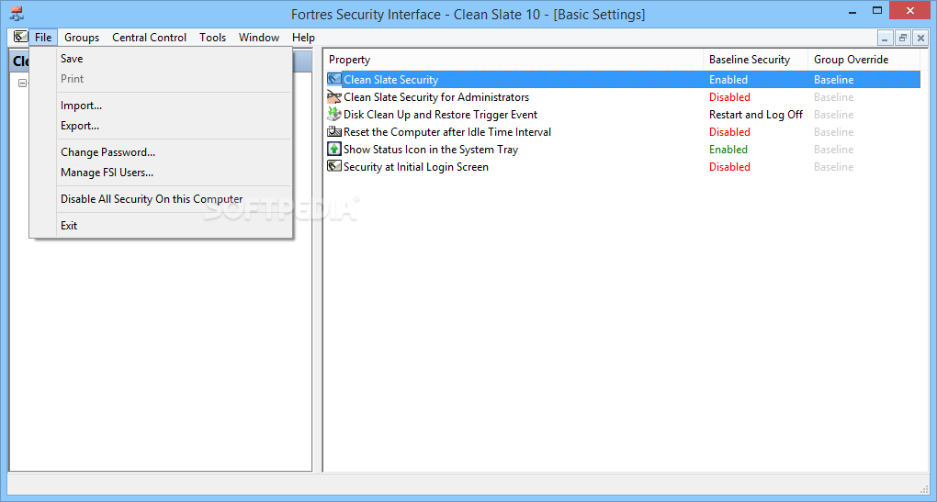Open the Groups menu
This screenshot has height=502, width=937.
(x=82, y=37)
